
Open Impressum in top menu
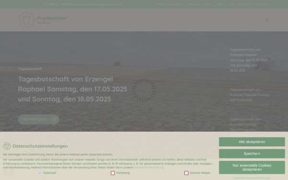264,4
